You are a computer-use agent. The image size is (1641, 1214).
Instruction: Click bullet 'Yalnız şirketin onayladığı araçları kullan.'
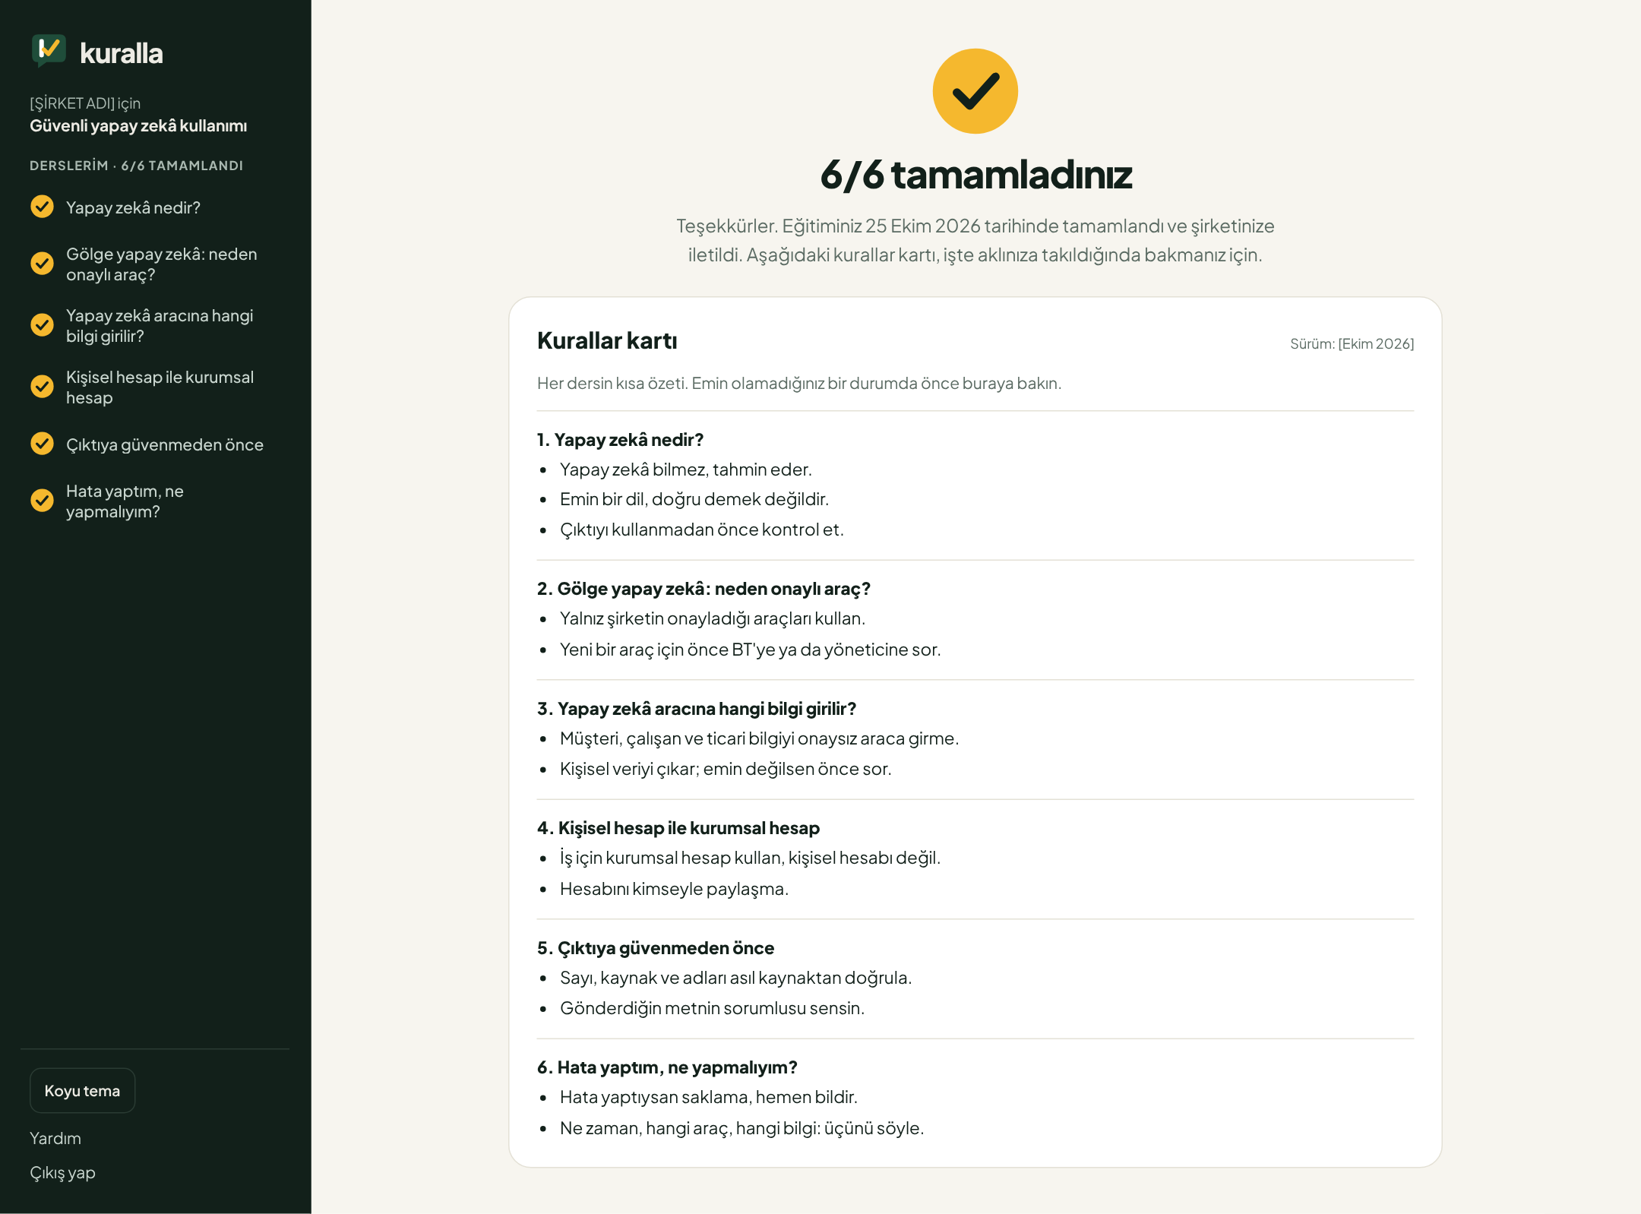click(x=713, y=618)
